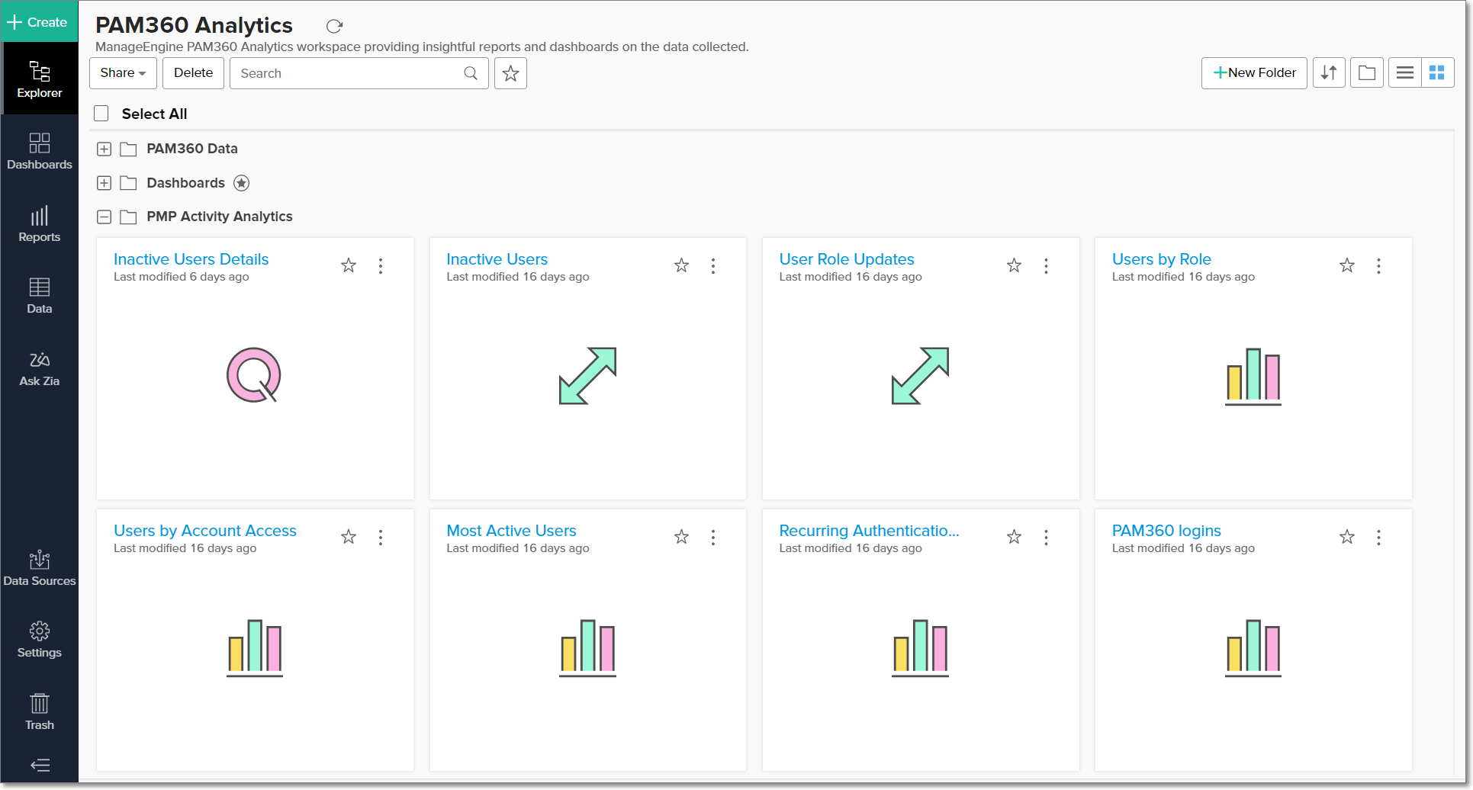Mark Inactive Users Details as favorite
The width and height of the screenshot is (1473, 790).
349,265
